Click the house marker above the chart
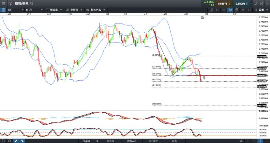270x143 pixels. (x=202, y=17)
